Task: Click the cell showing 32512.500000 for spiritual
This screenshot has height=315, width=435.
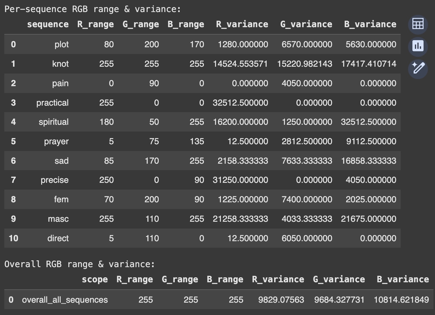Action: [x=368, y=122]
